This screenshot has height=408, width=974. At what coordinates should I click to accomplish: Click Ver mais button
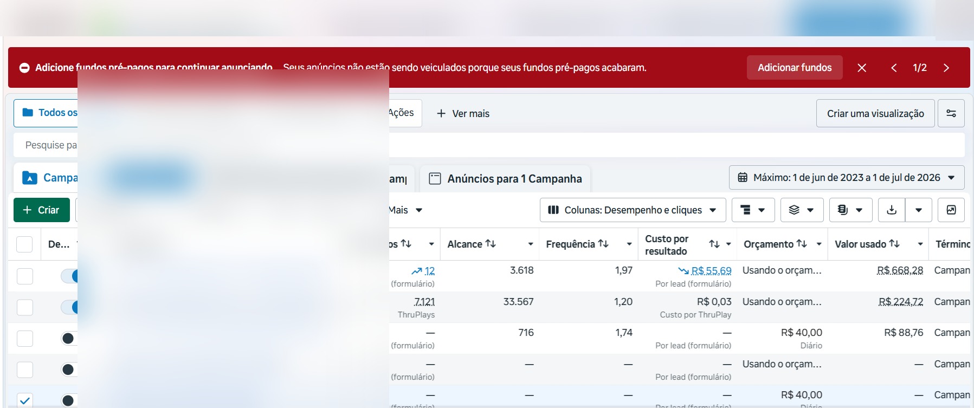(x=463, y=113)
